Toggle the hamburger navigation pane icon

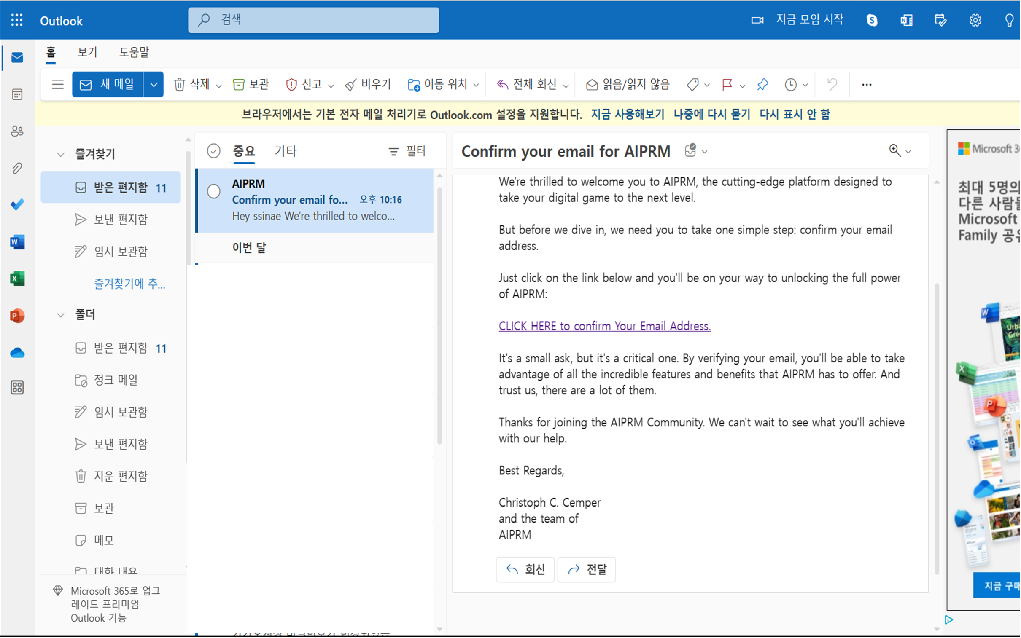tap(58, 84)
